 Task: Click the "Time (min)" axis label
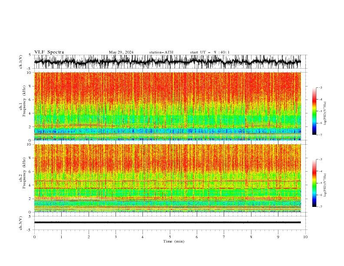pyautogui.click(x=174, y=241)
